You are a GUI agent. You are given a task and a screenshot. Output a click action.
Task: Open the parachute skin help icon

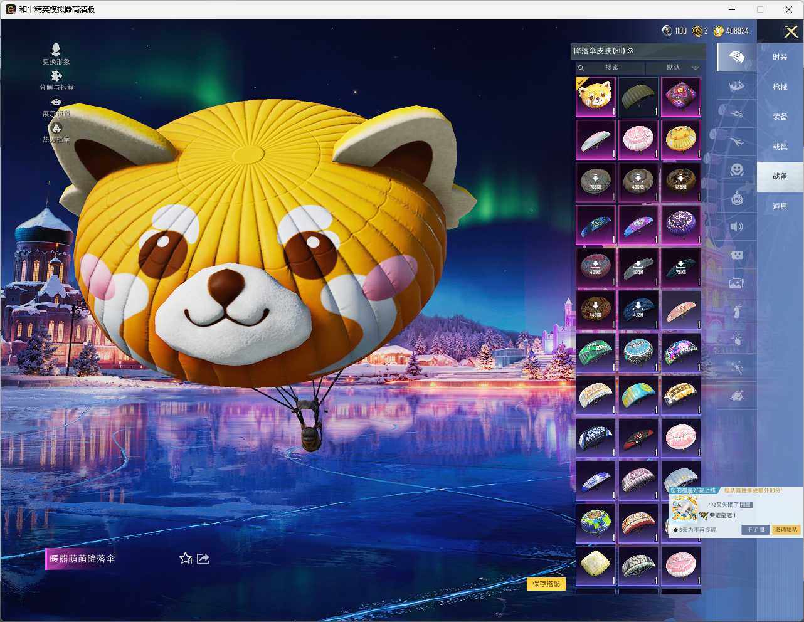coord(630,51)
